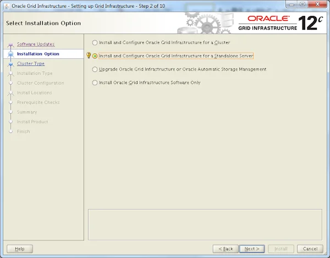
Task: Close the Oracle Grid Infrastructure window
Action: click(x=317, y=4)
